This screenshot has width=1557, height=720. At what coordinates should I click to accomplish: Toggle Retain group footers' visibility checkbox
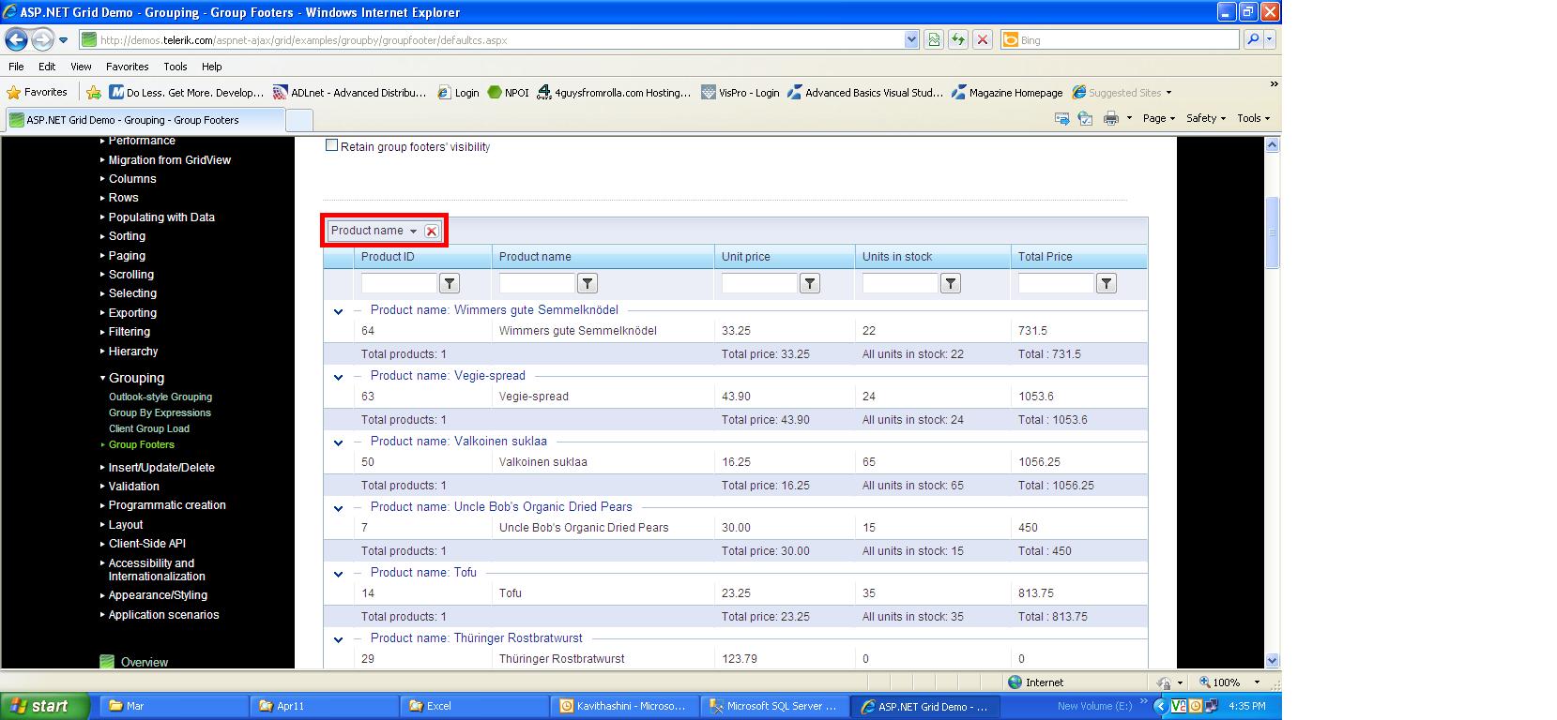click(x=331, y=145)
